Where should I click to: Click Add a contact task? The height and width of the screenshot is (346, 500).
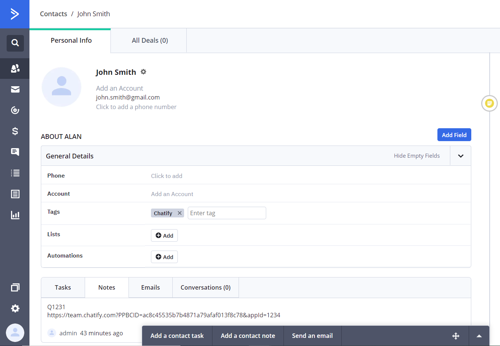pos(177,336)
